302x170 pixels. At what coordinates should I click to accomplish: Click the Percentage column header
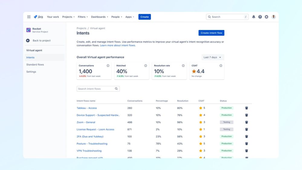click(162, 101)
